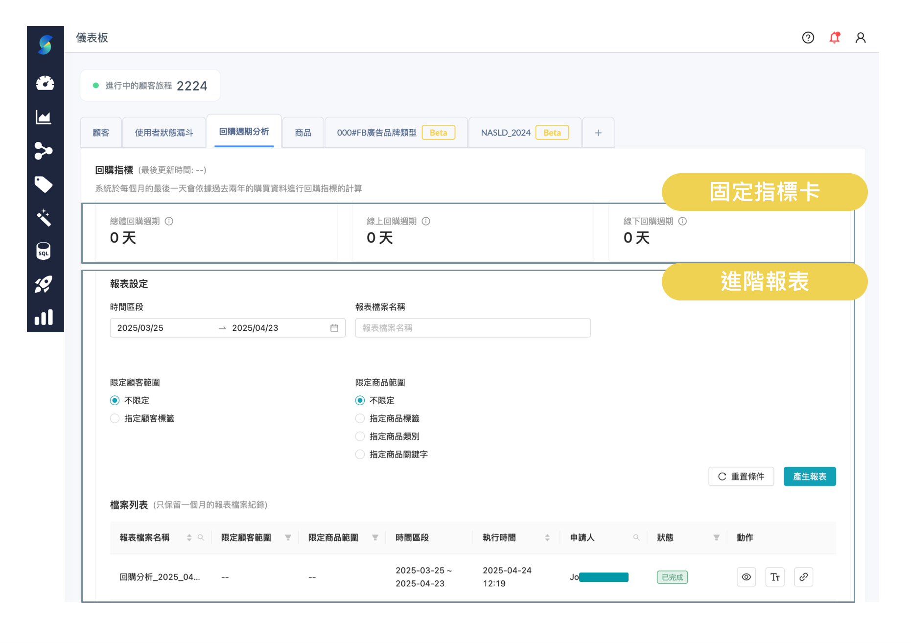Open the date range calendar picker
This screenshot has width=911, height=643.
coord(335,328)
